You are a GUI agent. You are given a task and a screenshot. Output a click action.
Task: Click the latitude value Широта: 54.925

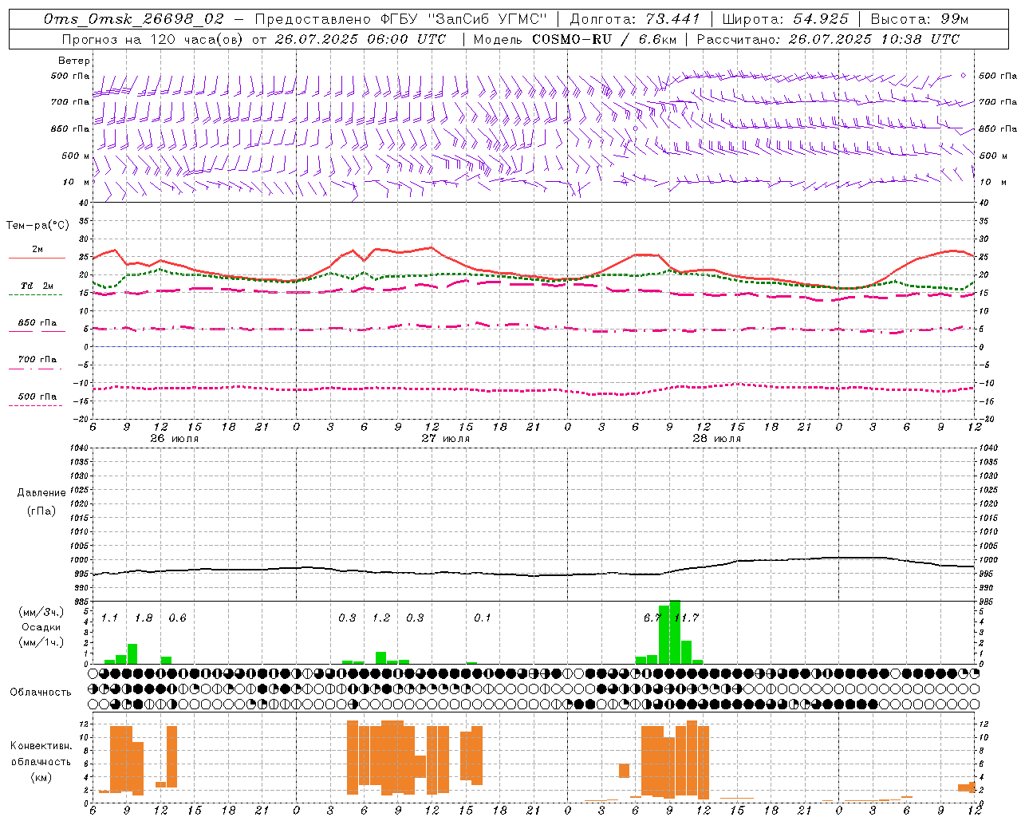[x=785, y=18]
